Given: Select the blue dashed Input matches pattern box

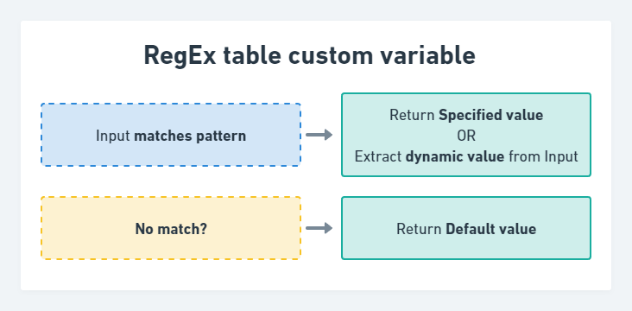Looking at the screenshot, I should [x=171, y=135].
